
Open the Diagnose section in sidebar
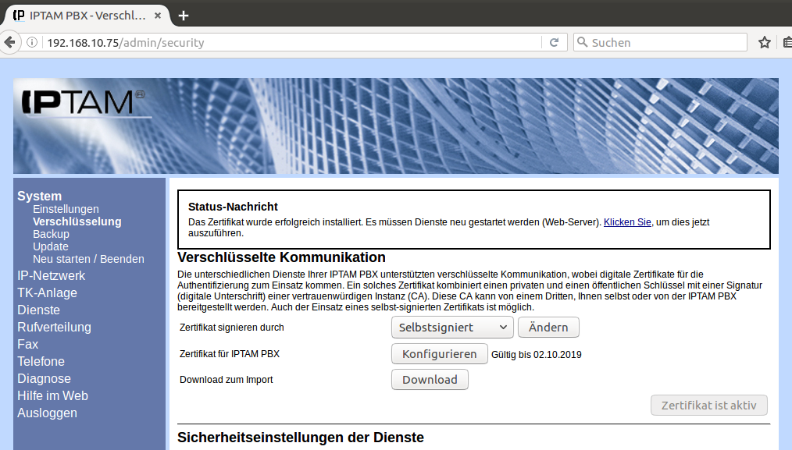(x=44, y=378)
